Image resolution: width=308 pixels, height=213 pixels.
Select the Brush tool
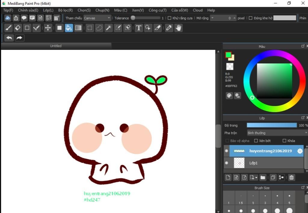coord(9,28)
